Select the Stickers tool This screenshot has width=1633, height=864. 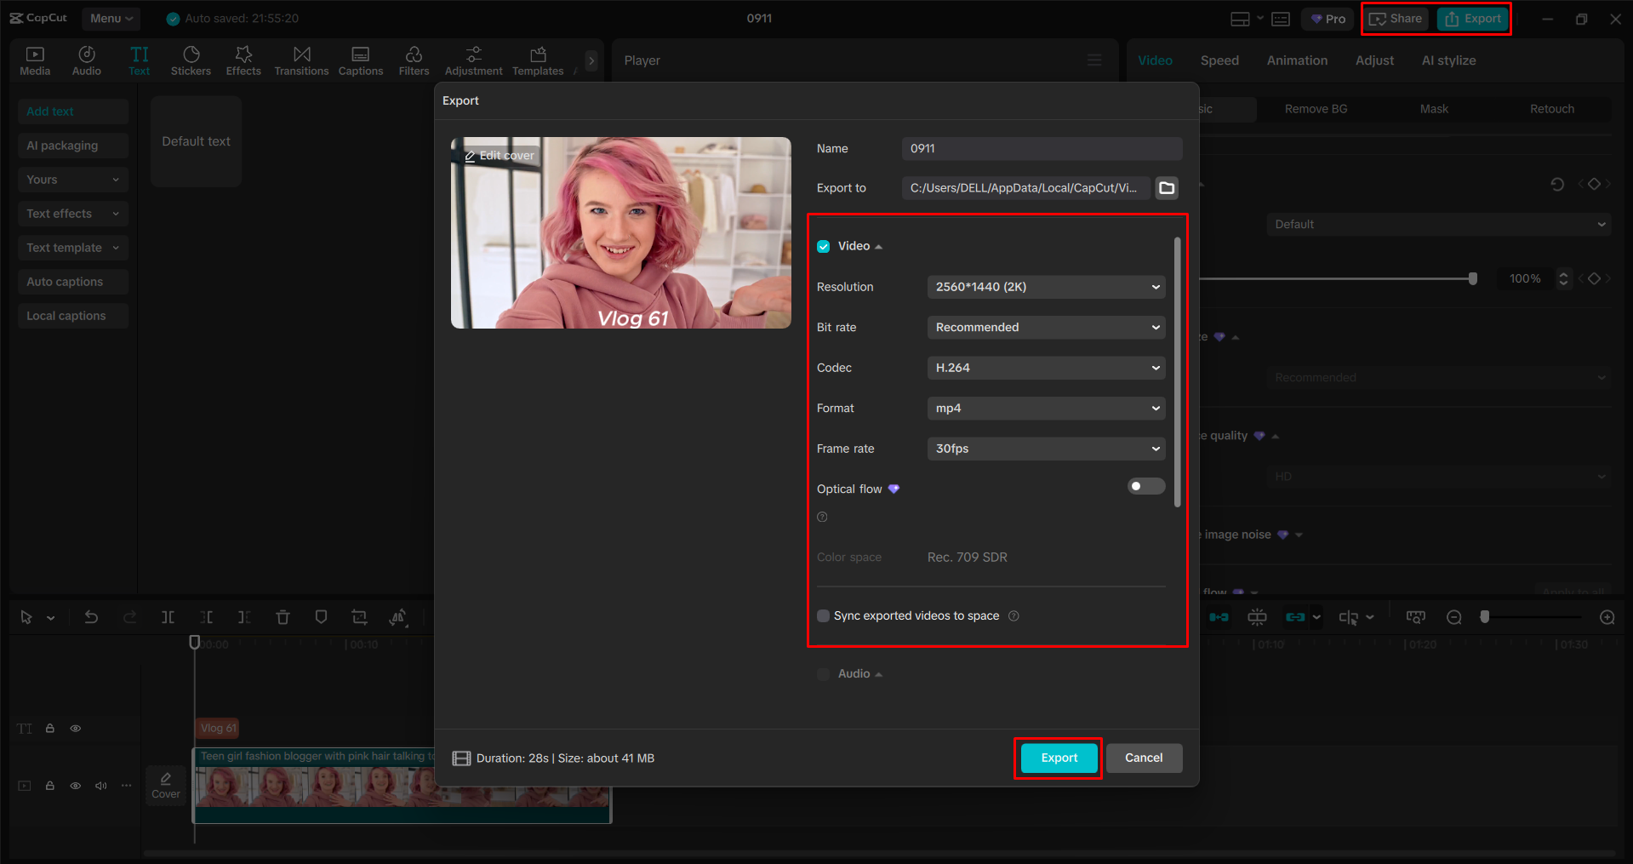pos(191,60)
